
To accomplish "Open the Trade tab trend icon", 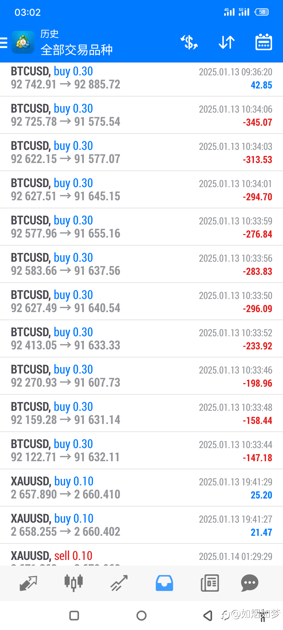I will [x=119, y=583].
